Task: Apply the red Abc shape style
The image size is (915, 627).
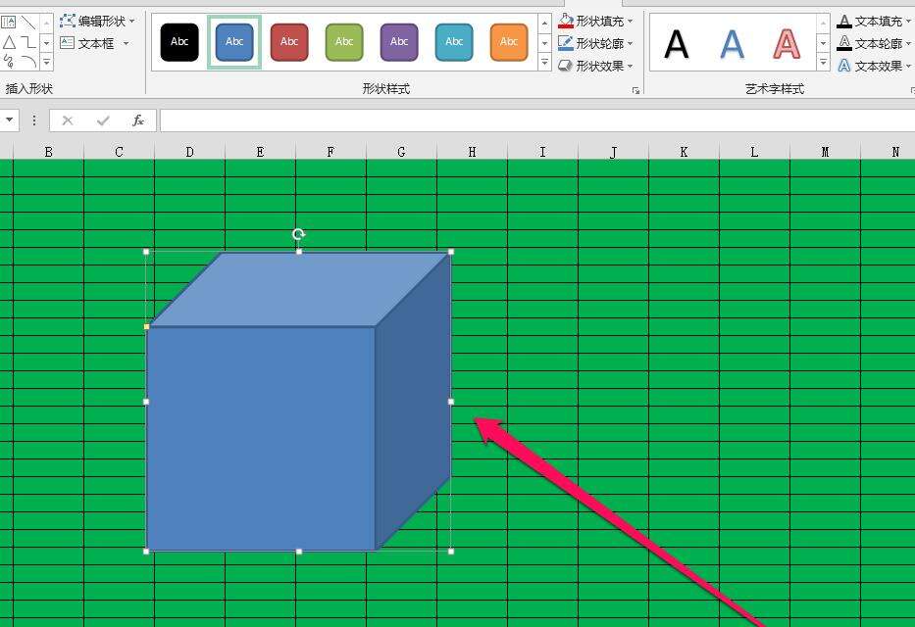Action: point(289,42)
